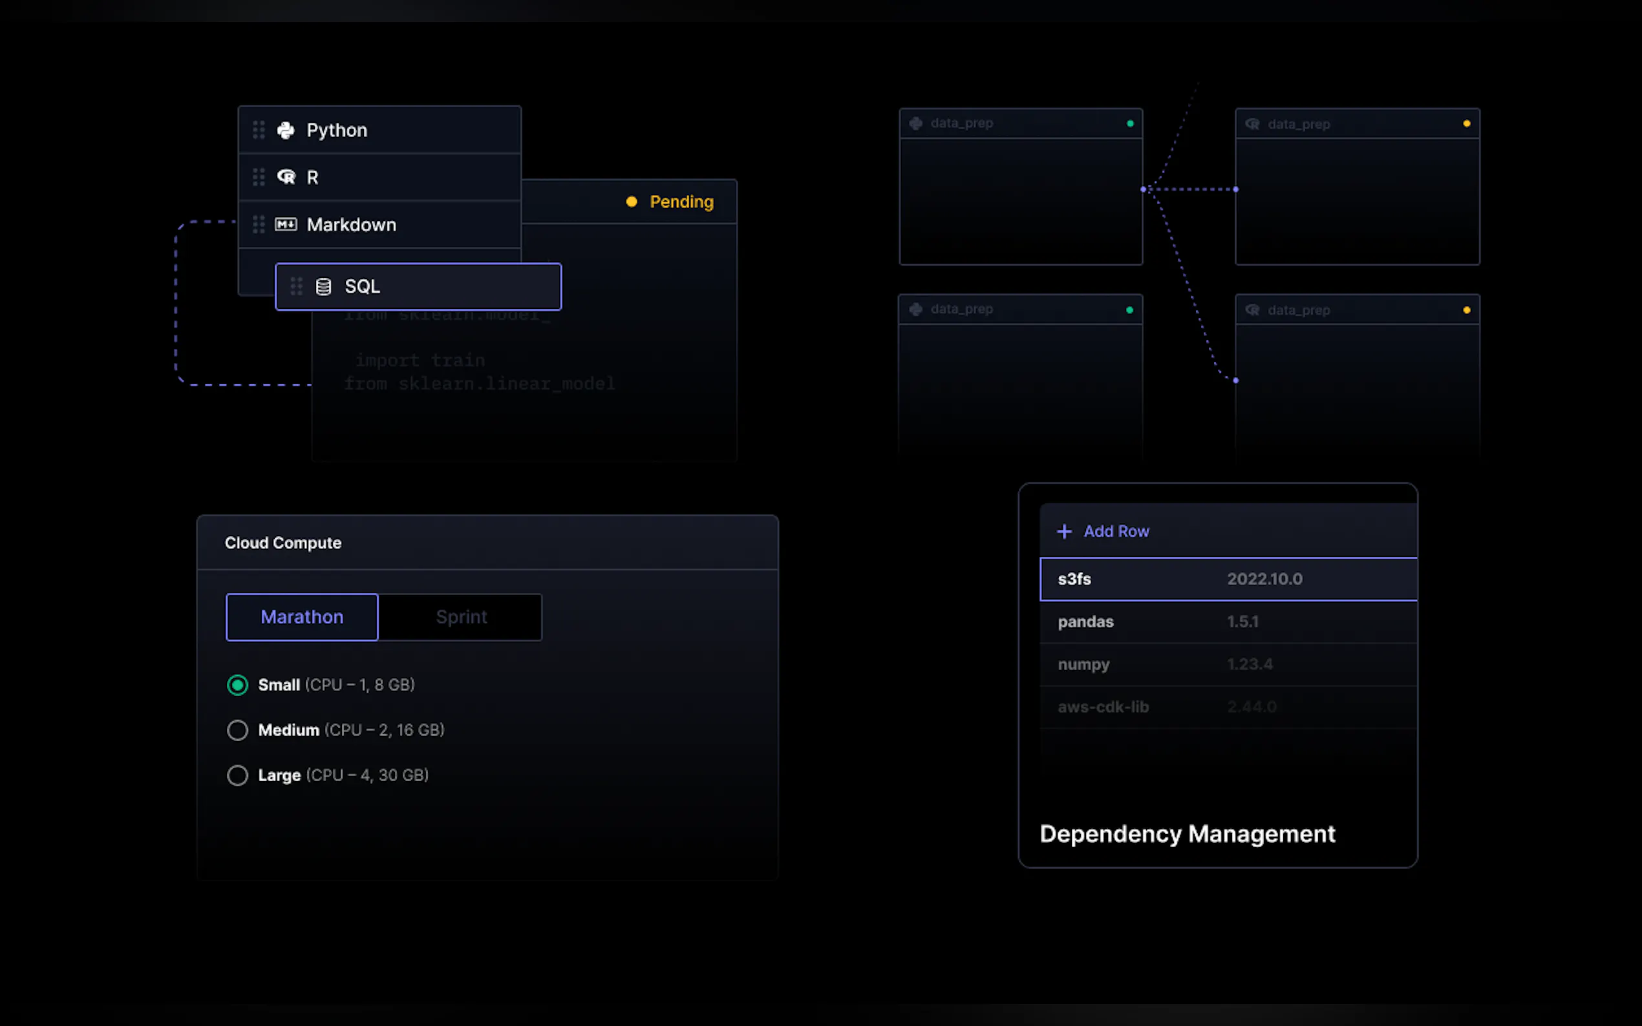Click the pandas version 1.5.1 field
The height and width of the screenshot is (1026, 1642).
(x=1242, y=622)
